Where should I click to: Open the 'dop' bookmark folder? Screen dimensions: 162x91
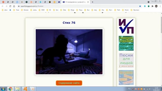pyautogui.click(x=94, y=10)
